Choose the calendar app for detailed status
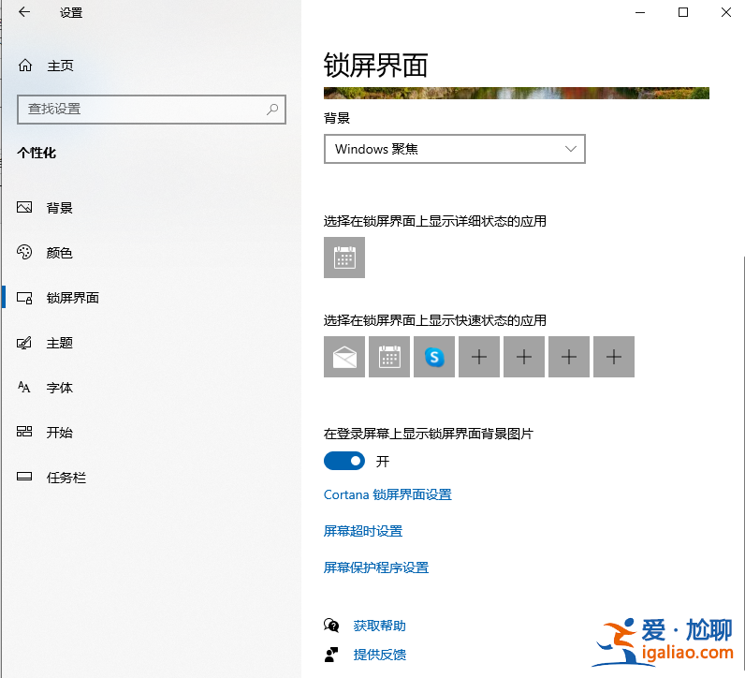The width and height of the screenshot is (745, 678). click(344, 258)
